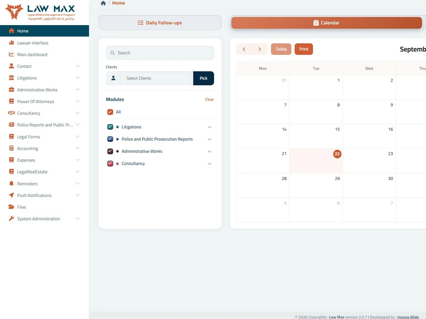Click the Consultancy handshake icon
Viewport: 426px width, 319px height.
(x=11, y=113)
